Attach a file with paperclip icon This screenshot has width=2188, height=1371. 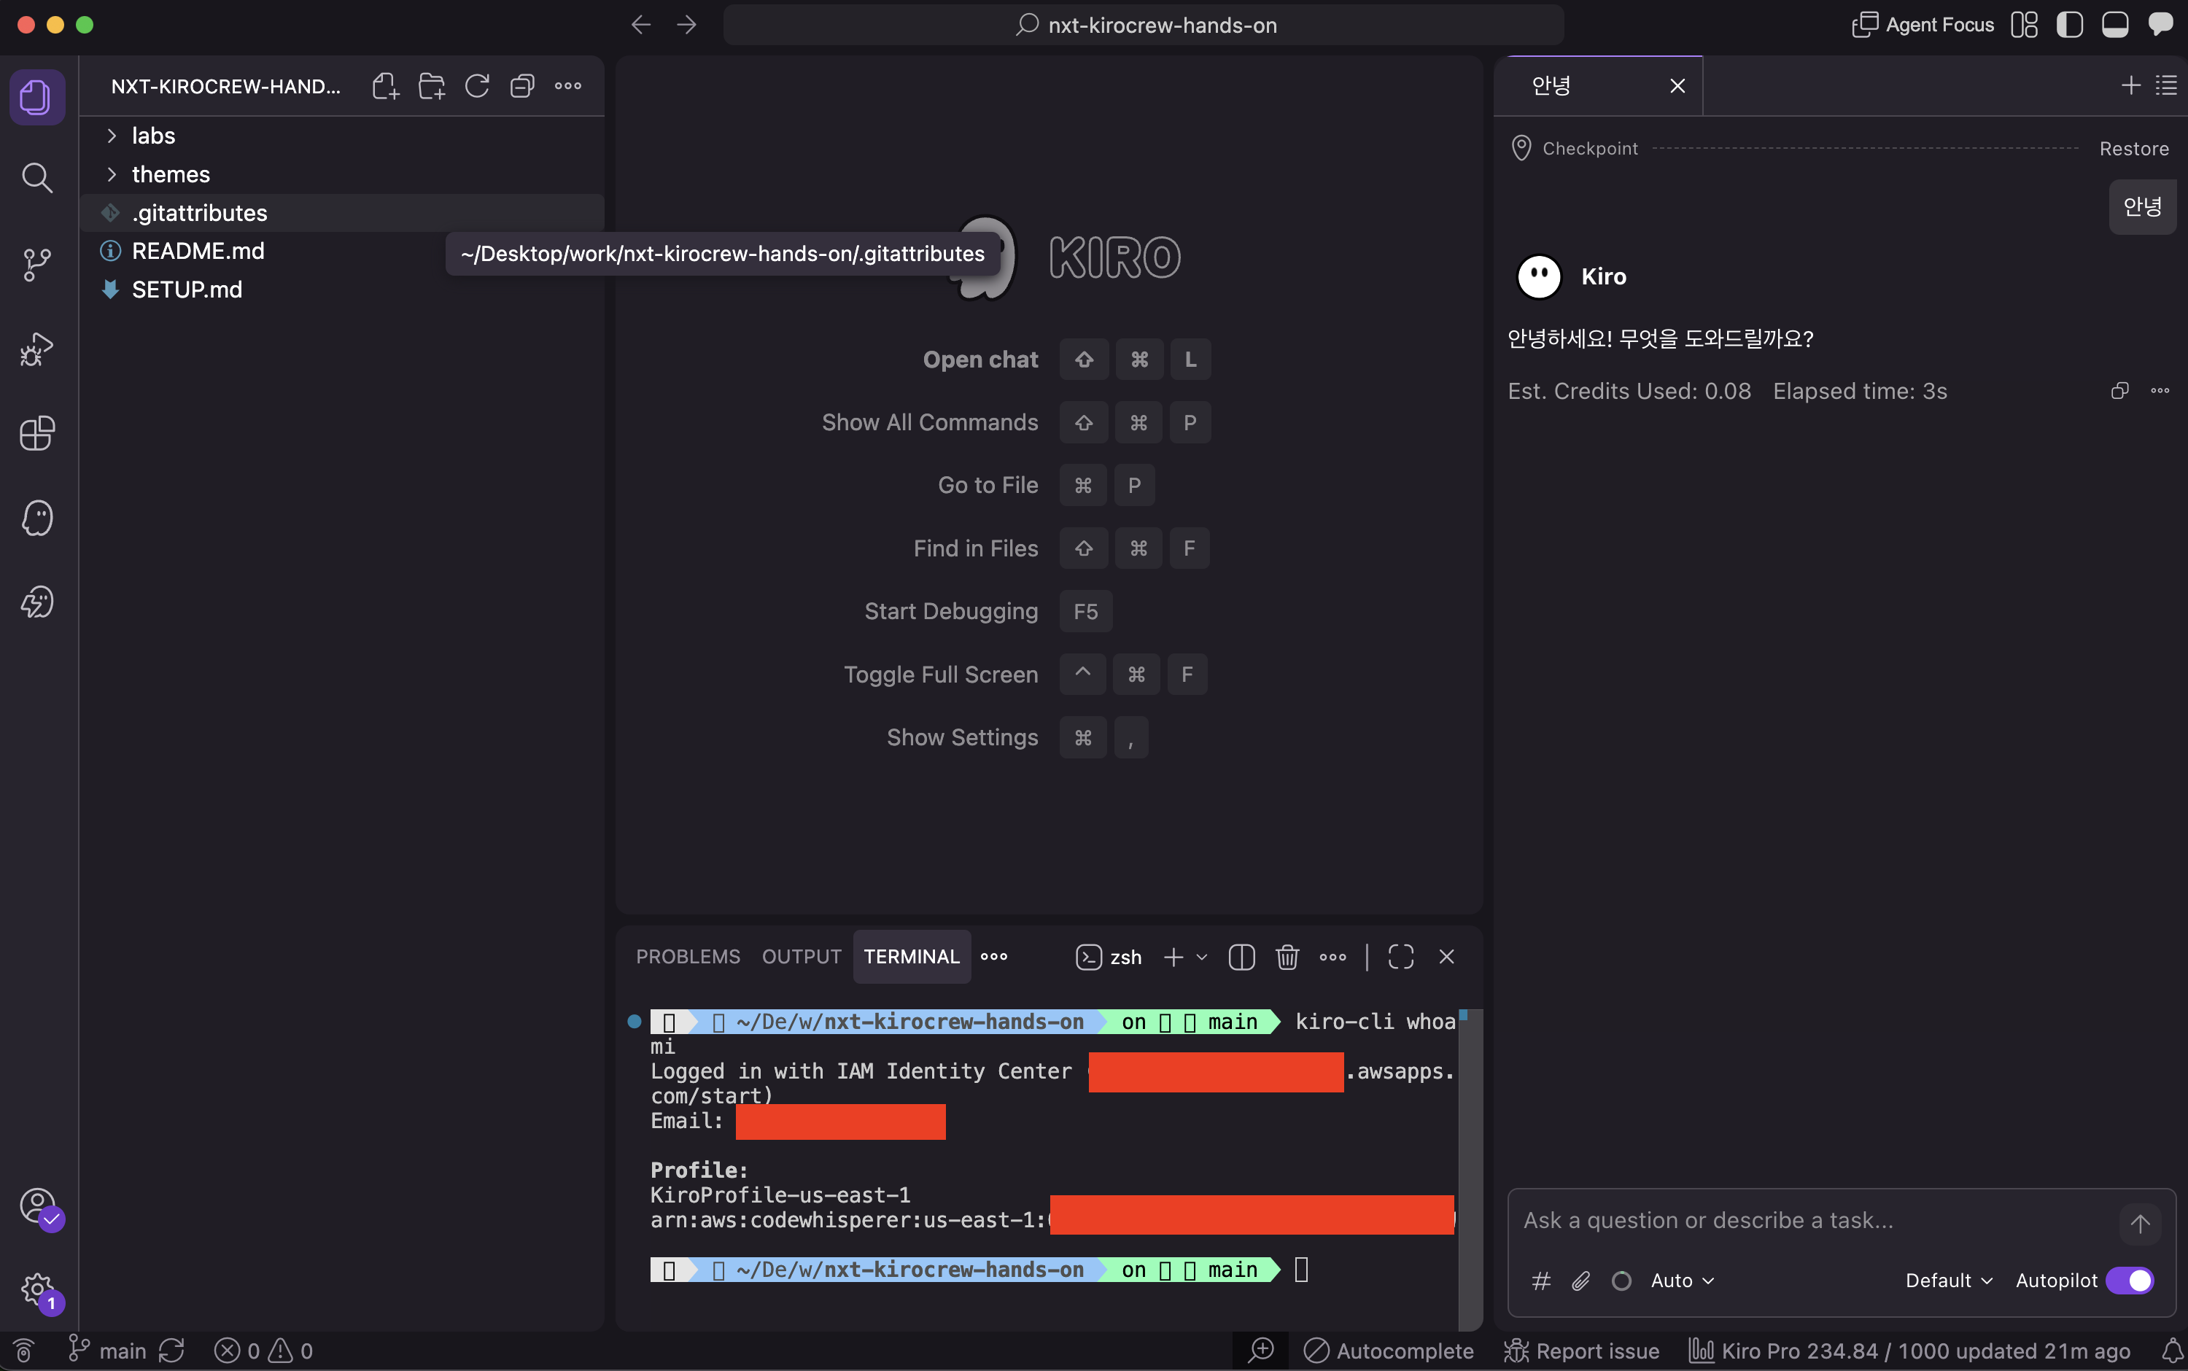point(1580,1281)
